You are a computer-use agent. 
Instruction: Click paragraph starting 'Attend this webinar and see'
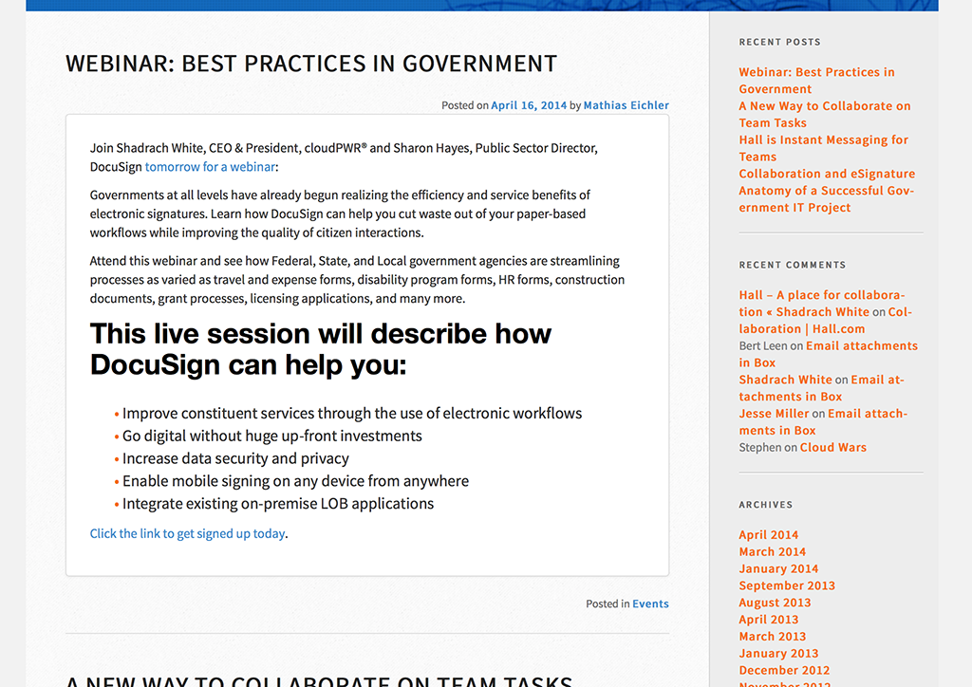coord(357,279)
